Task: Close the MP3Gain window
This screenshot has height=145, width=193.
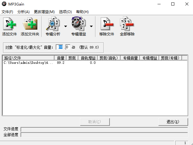Action: tap(187, 4)
